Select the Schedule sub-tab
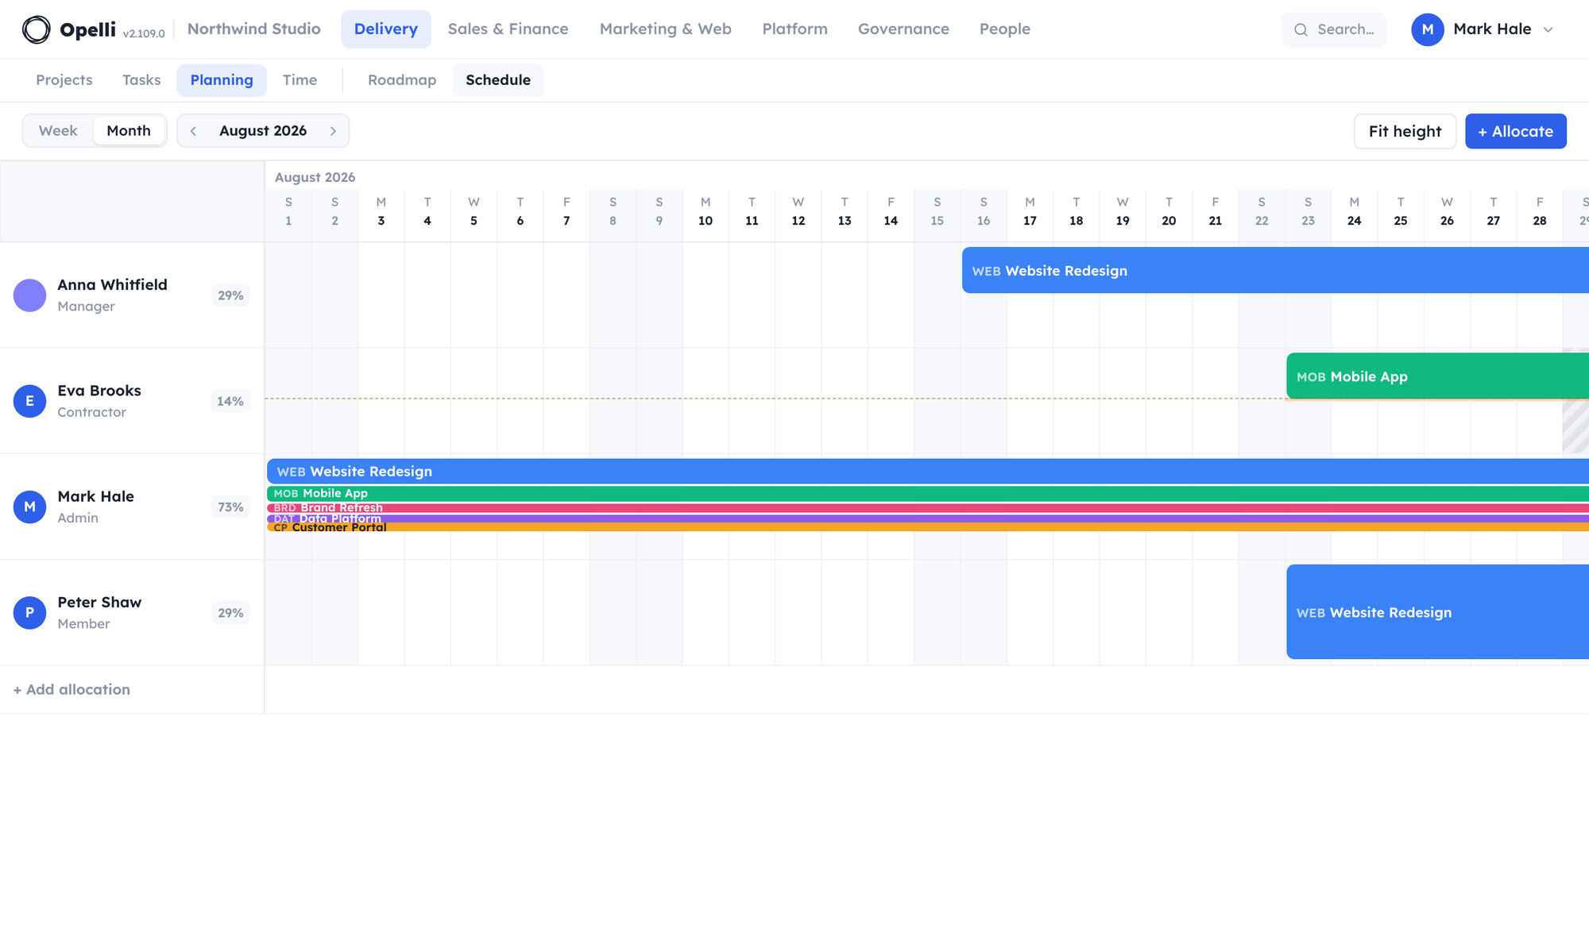1589x948 pixels. point(498,80)
